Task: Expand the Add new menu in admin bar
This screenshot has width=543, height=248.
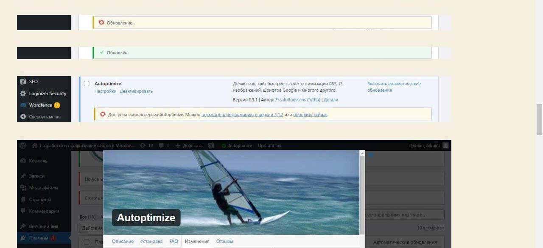Action: (189, 145)
